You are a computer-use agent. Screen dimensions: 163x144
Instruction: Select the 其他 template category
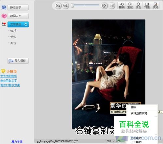pyautogui.click(x=13, y=43)
